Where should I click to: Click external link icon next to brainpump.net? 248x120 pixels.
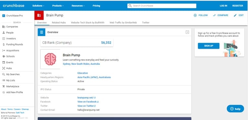tap(95, 98)
